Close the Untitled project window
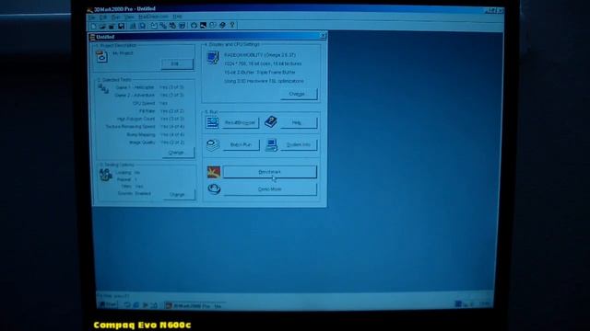Screen dimensions: 590x331 click(323, 35)
